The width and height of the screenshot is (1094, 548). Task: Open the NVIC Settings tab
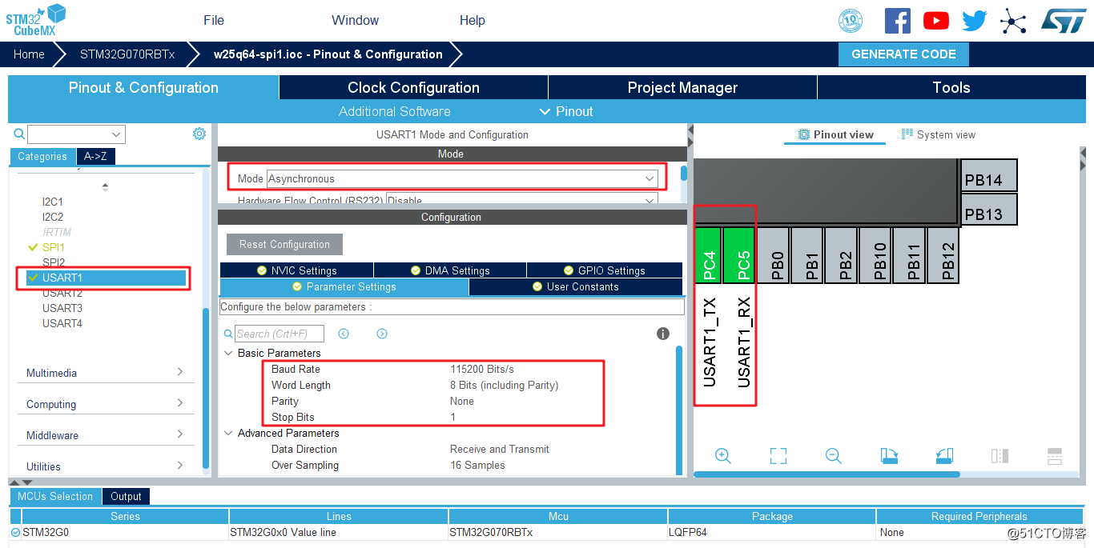[296, 270]
